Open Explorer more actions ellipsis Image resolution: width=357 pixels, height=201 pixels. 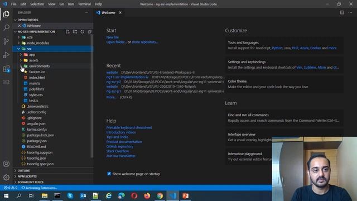86,12
